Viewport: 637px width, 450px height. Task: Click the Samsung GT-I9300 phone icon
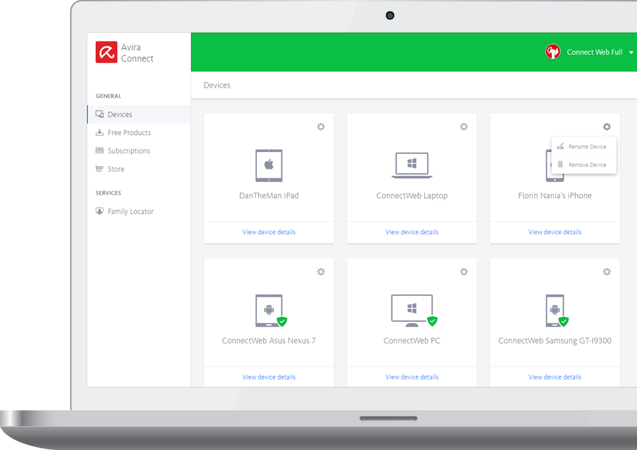pos(555,311)
